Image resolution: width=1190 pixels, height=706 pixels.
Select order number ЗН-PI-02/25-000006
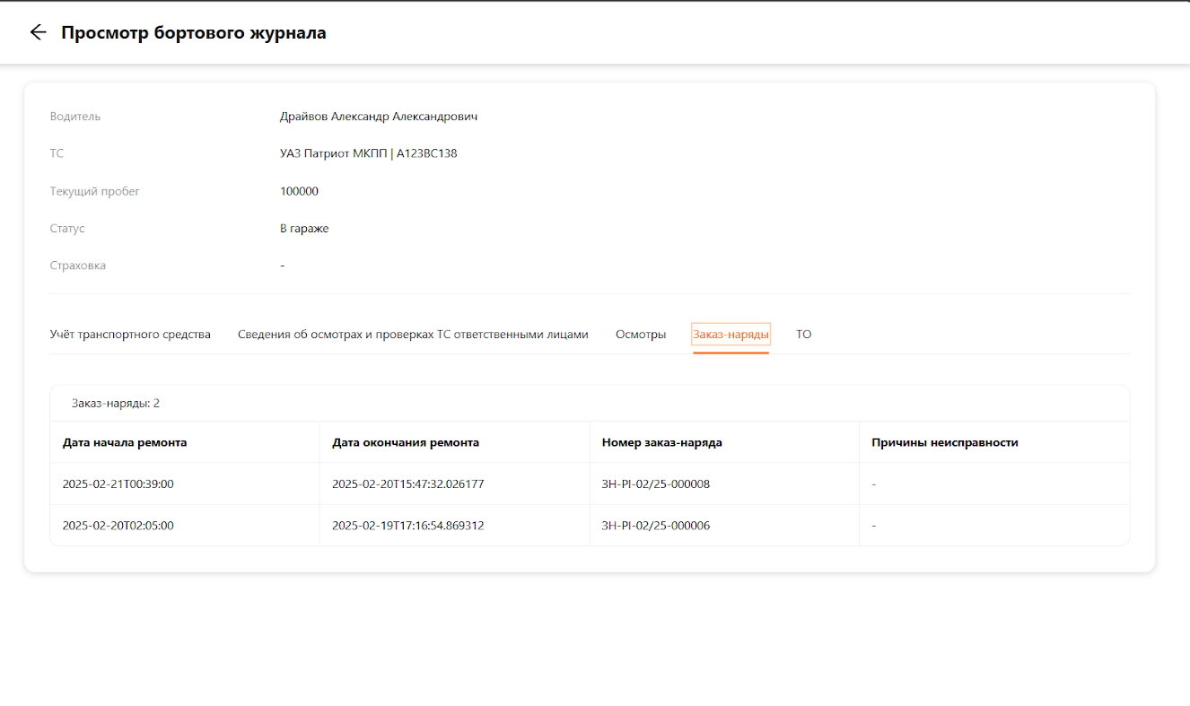pos(655,526)
